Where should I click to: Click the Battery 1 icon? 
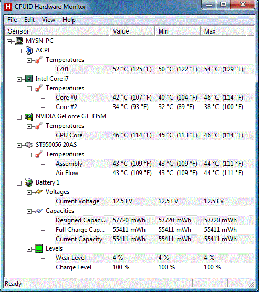(x=29, y=182)
